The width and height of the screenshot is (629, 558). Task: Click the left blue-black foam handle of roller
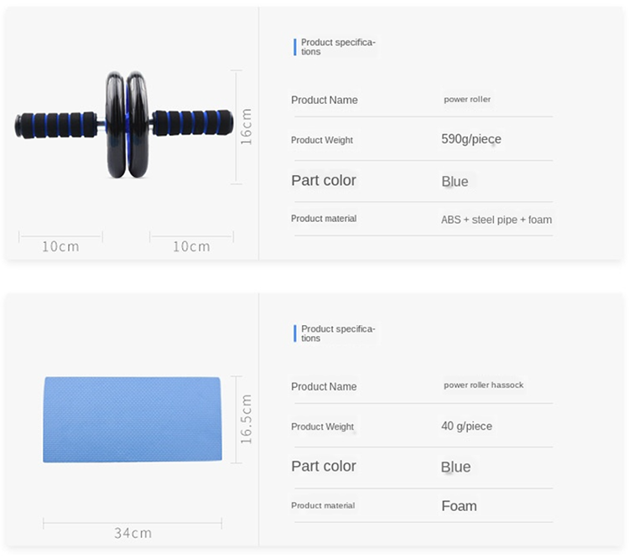(x=55, y=125)
